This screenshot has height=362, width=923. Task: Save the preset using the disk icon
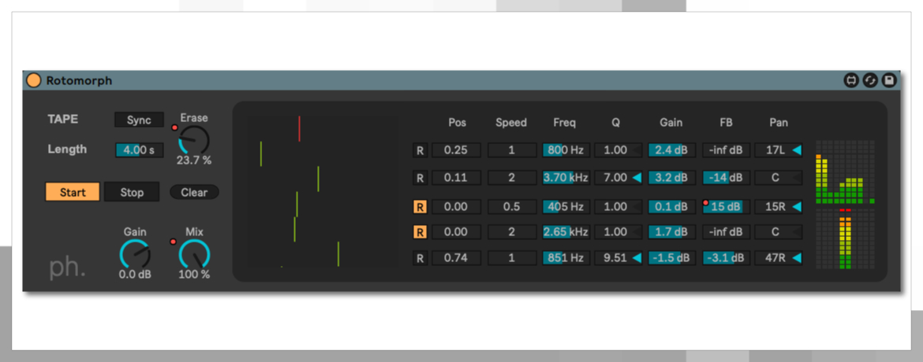point(889,80)
